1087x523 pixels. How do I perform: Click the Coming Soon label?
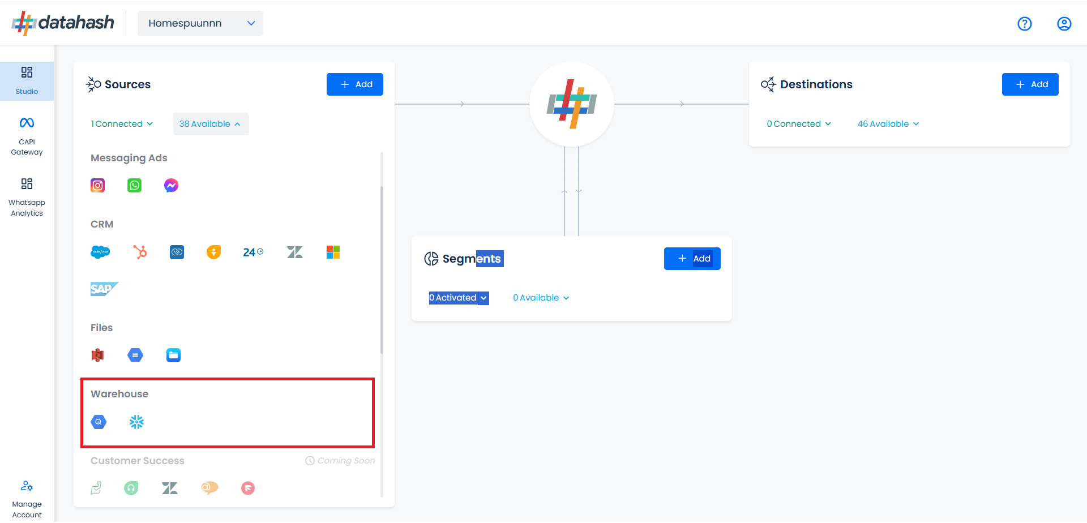click(340, 461)
